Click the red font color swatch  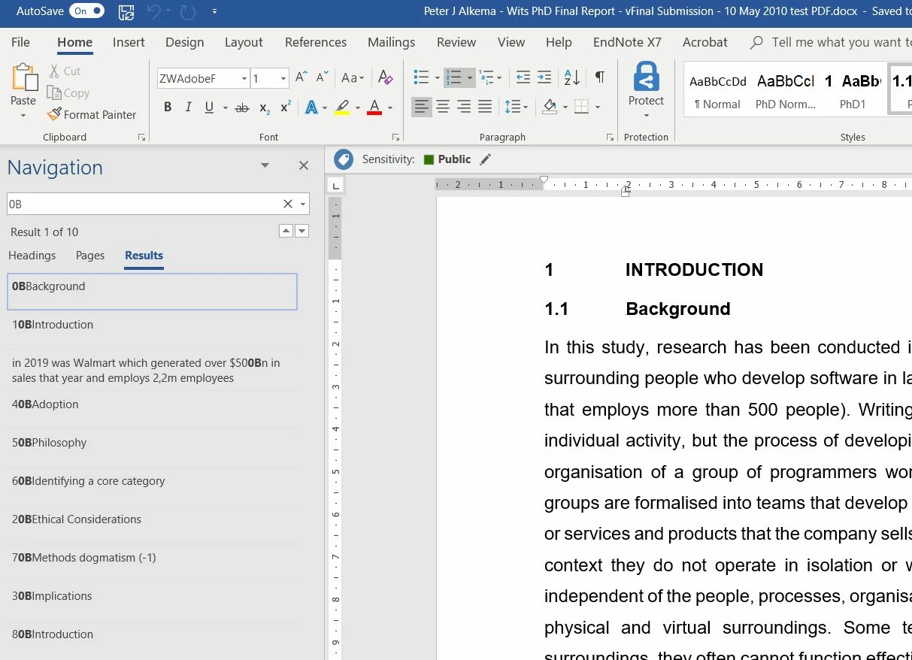tap(374, 107)
